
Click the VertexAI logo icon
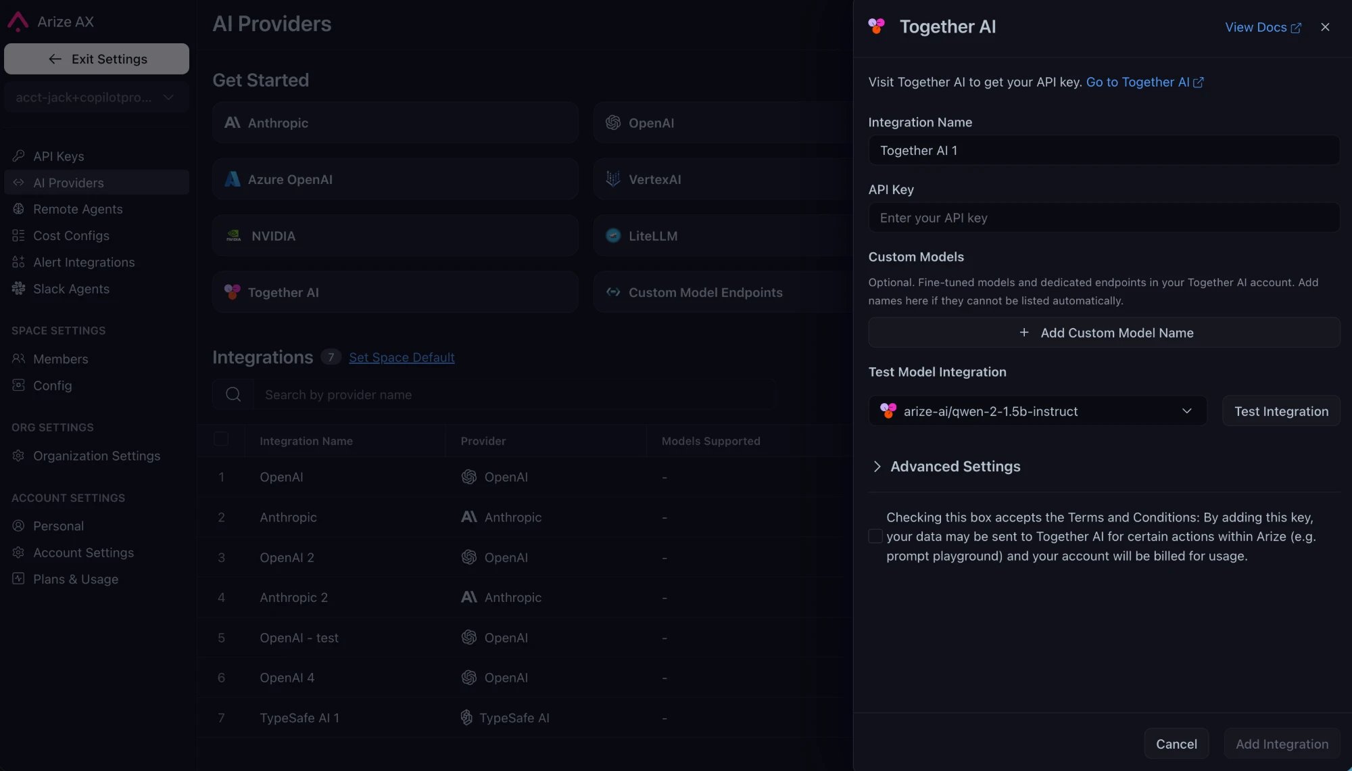612,179
